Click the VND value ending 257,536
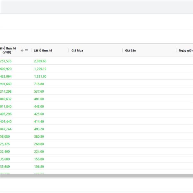The image size is (193, 193). pyautogui.click(x=6, y=61)
